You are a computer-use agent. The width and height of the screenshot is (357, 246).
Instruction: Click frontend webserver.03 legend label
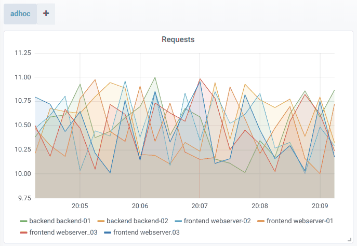(146, 233)
